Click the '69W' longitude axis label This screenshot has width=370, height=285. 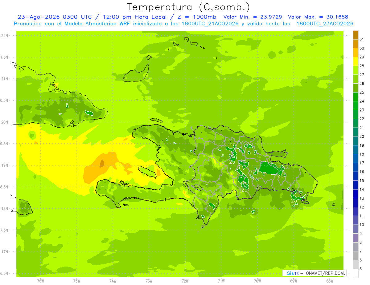click(x=294, y=281)
